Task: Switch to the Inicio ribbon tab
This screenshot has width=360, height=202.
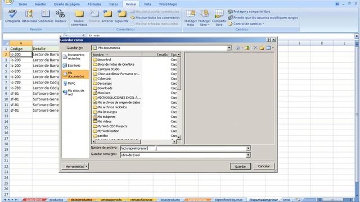Action: [22, 4]
